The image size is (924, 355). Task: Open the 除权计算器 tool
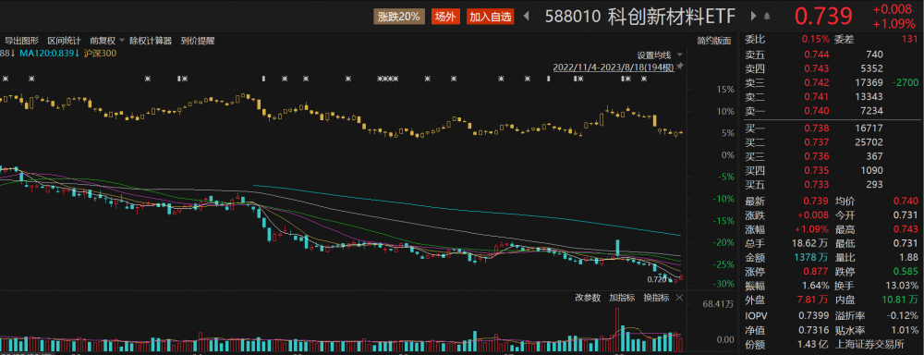click(x=151, y=41)
